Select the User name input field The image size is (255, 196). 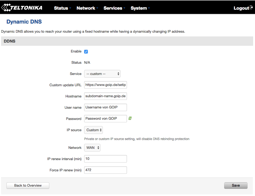[x=105, y=107]
